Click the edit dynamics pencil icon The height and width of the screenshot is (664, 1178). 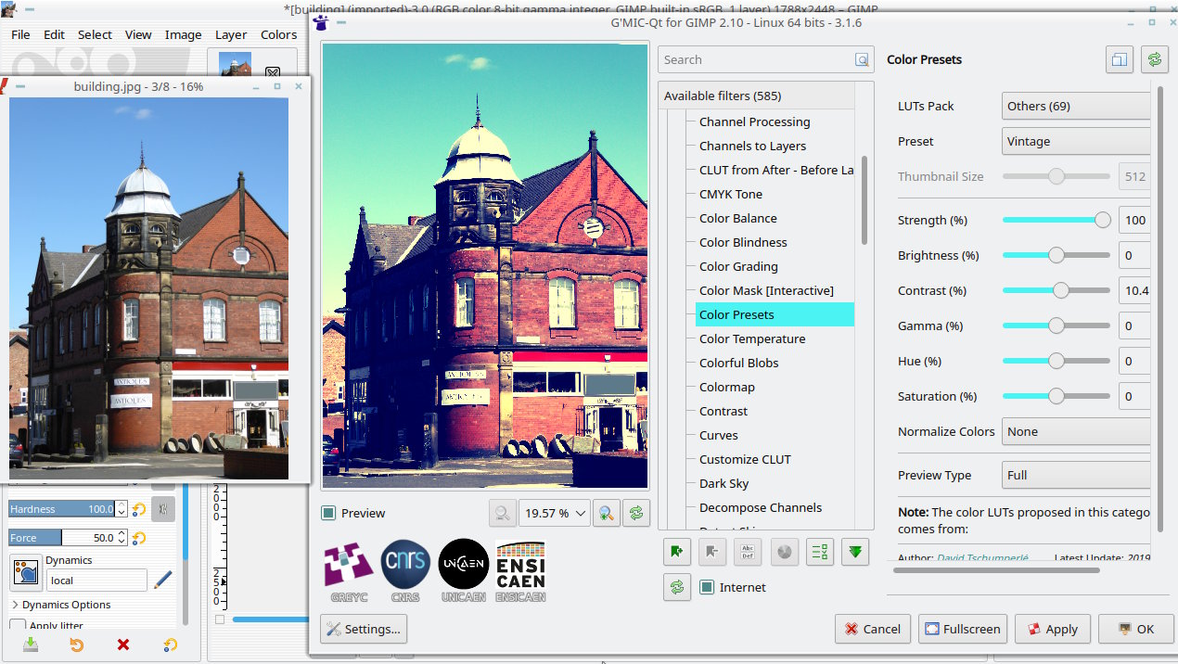coord(163,580)
